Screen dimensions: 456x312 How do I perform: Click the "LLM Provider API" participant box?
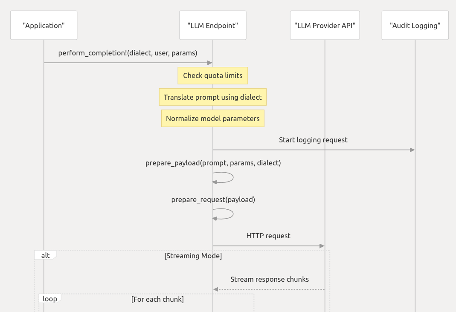tap(325, 26)
